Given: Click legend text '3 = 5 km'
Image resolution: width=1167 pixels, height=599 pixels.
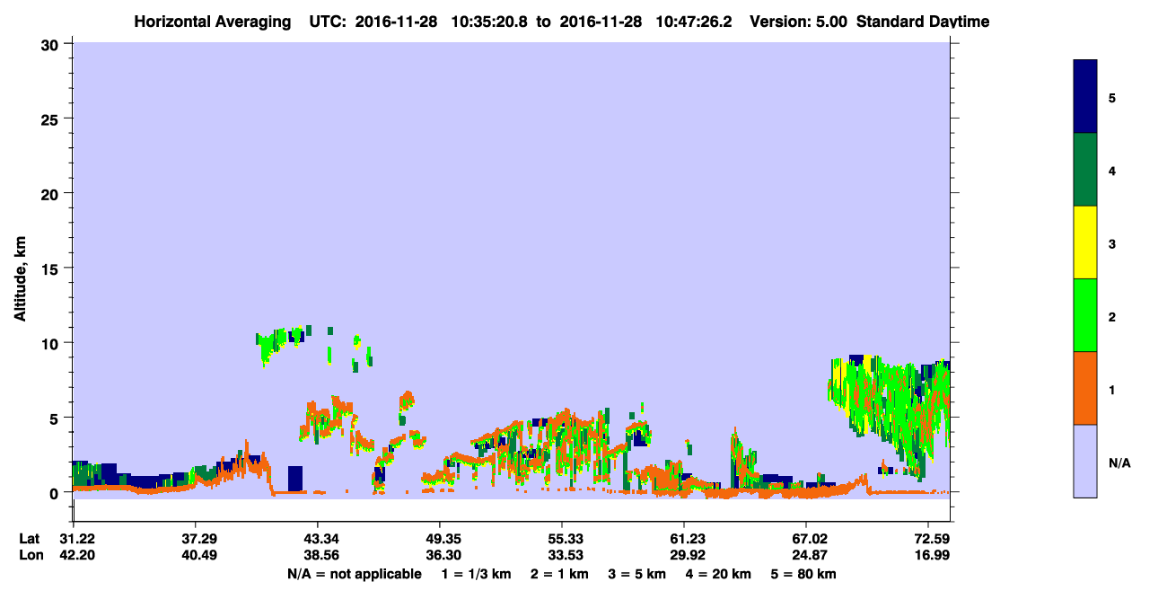Looking at the screenshot, I should coord(637,574).
